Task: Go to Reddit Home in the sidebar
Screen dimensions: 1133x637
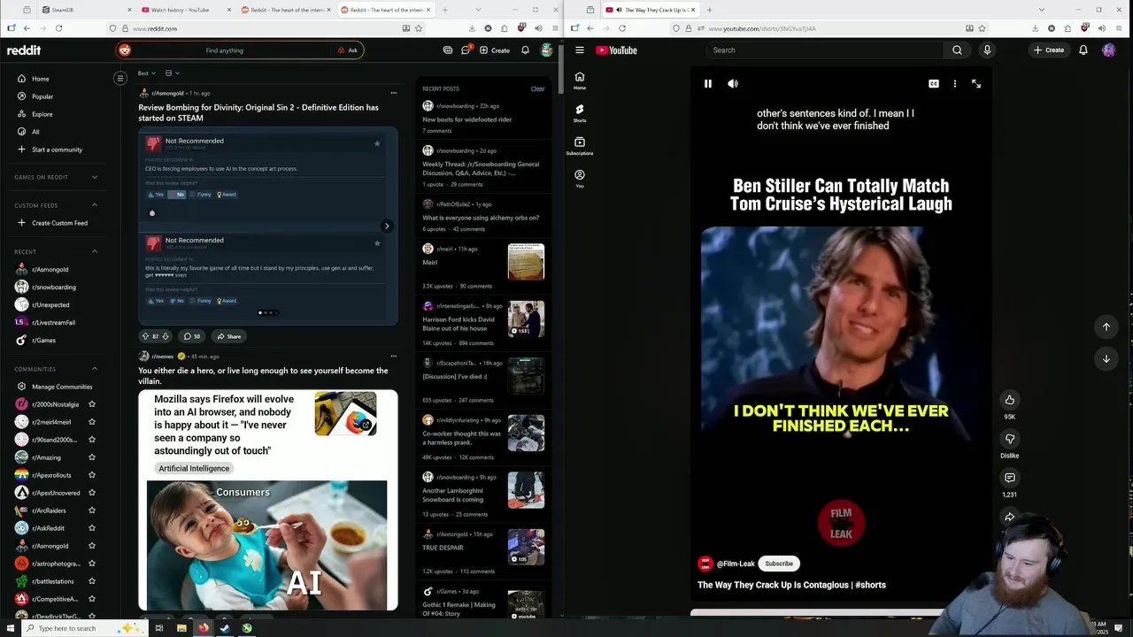Action: [41, 79]
